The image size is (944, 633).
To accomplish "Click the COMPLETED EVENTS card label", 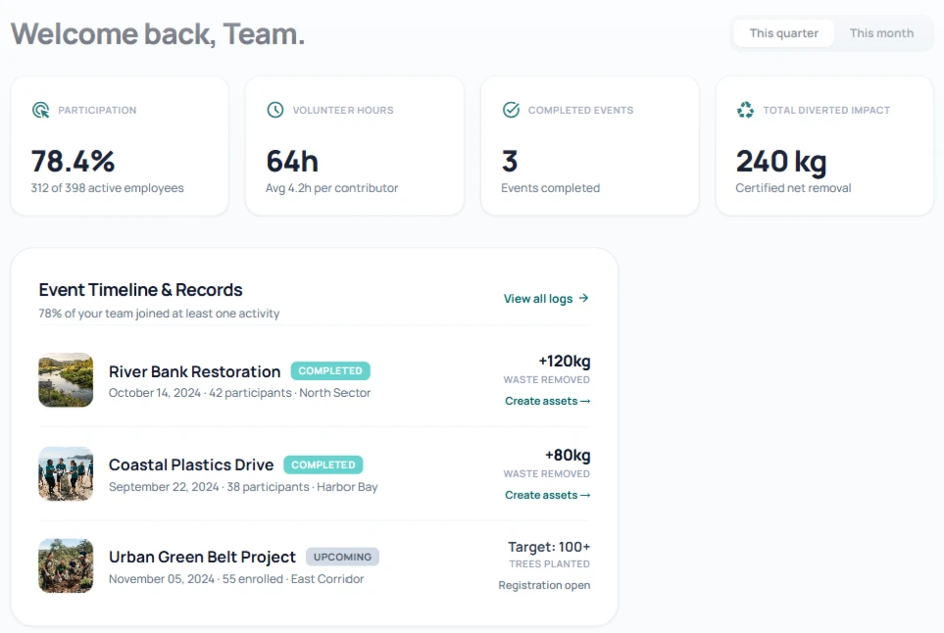I will click(x=580, y=110).
